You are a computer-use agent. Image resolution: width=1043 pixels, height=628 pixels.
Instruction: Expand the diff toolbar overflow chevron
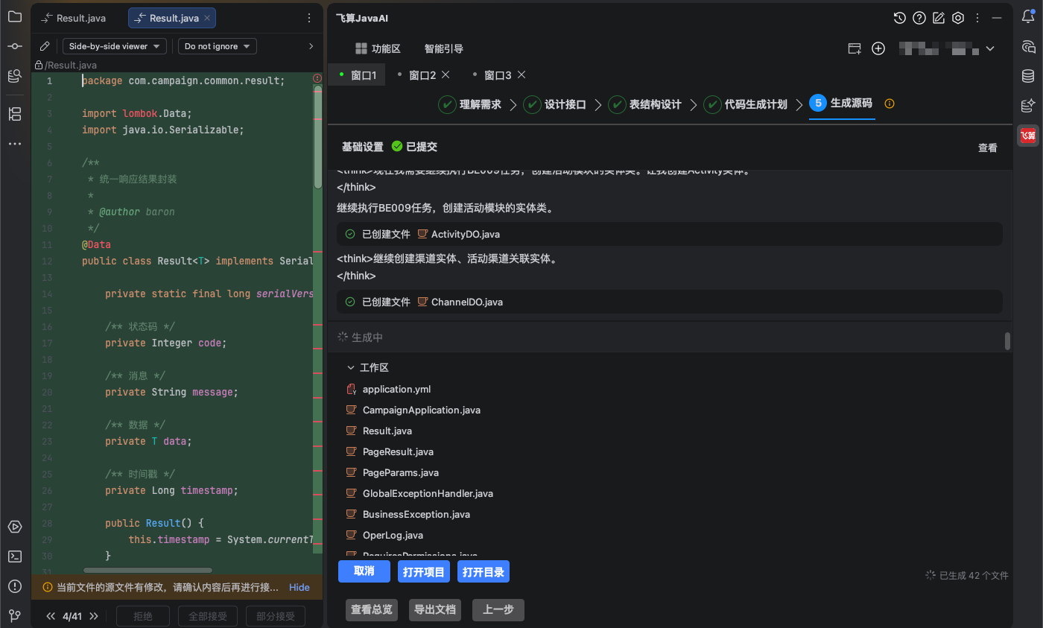point(311,46)
